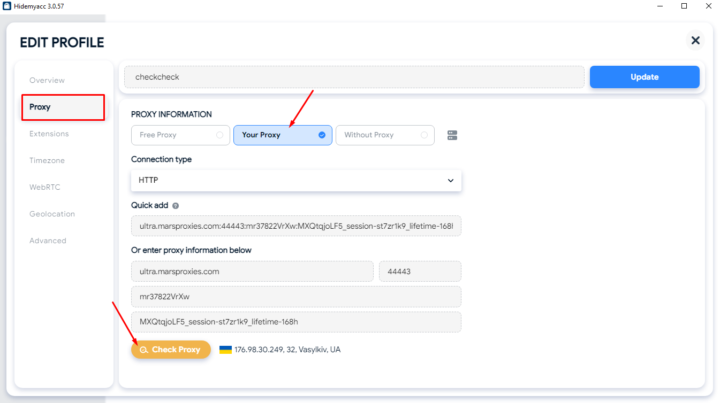Go to the WebRTC tab

(45, 187)
